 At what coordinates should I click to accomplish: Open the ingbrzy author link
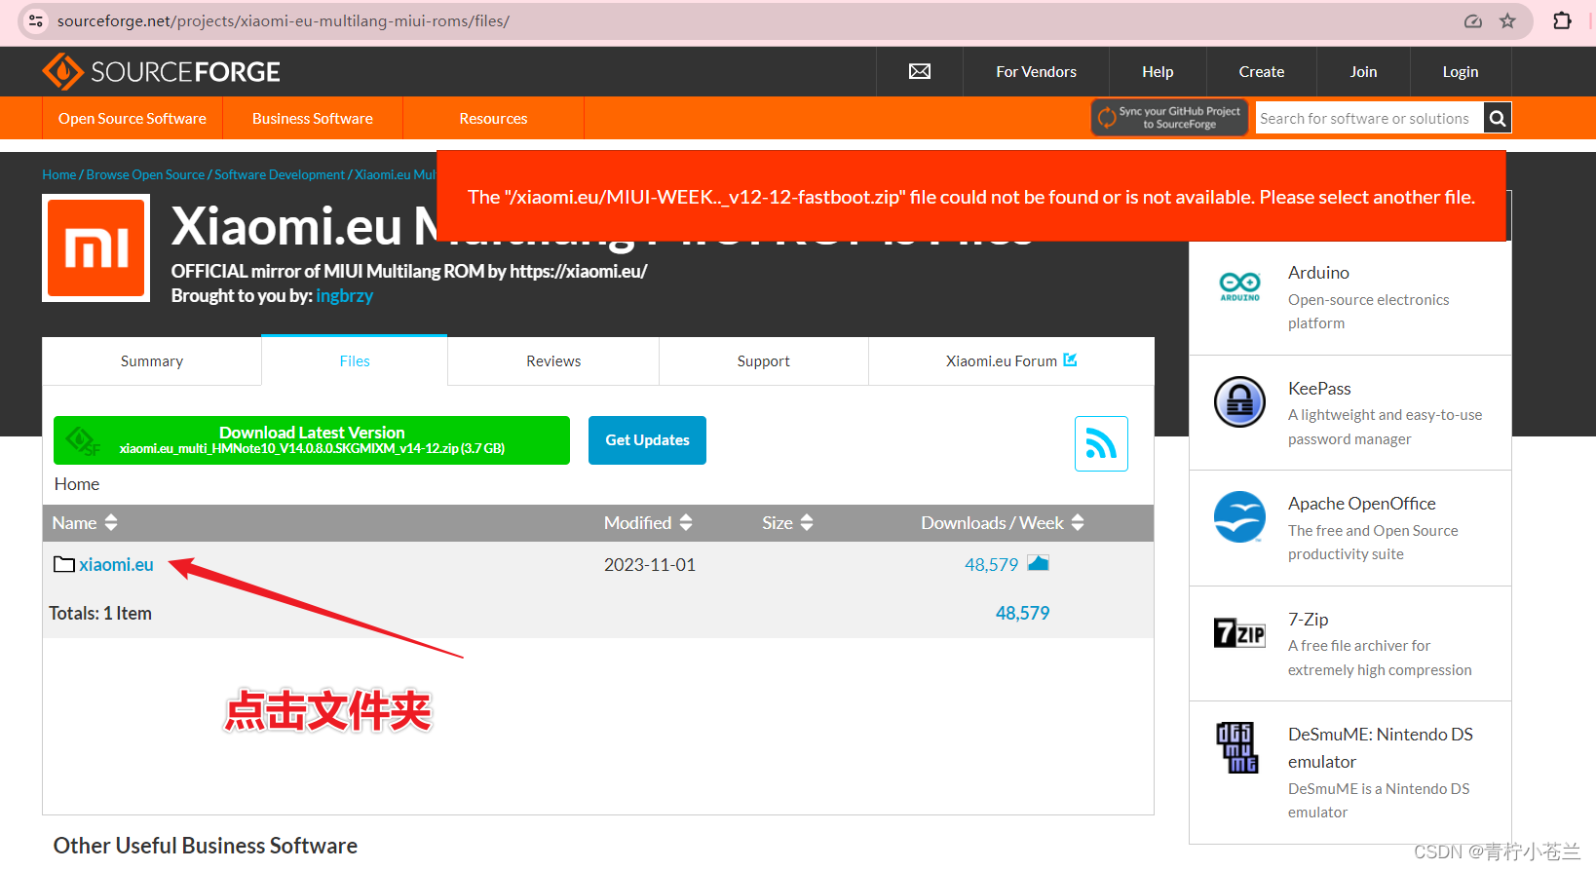click(344, 295)
